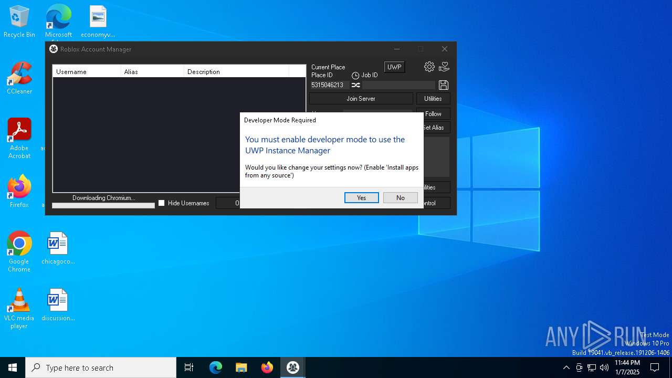Launch Firefox desktop shortcut
Image resolution: width=672 pixels, height=378 pixels.
pos(19,192)
